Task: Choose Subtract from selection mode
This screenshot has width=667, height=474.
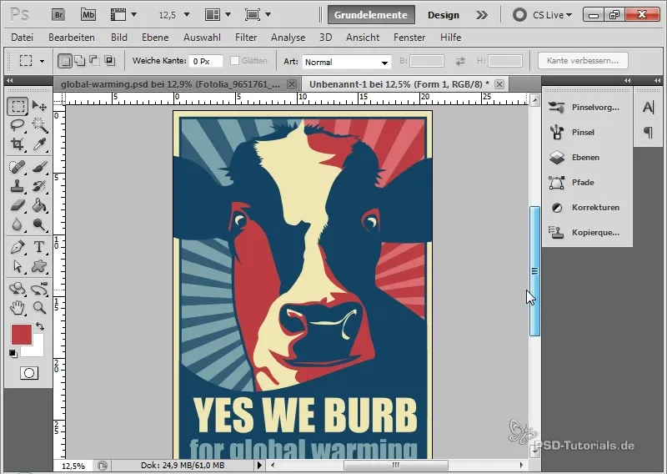Action: (x=94, y=61)
